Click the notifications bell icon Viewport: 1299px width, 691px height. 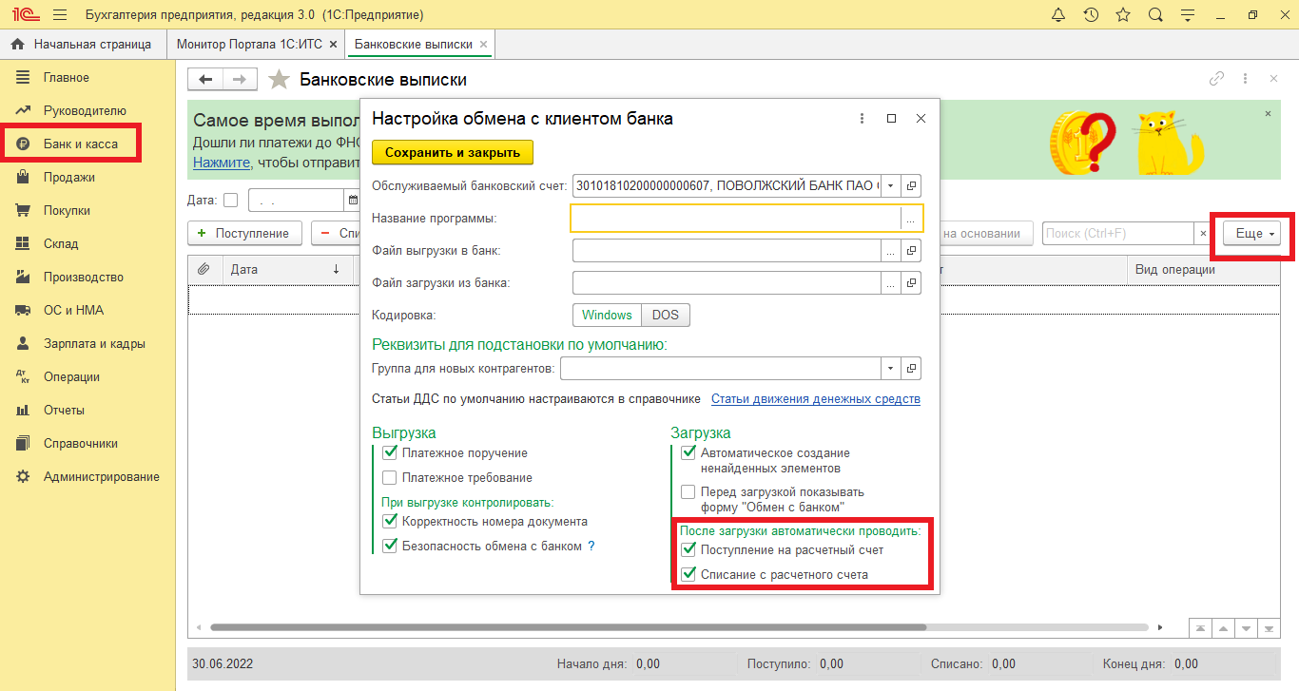(x=1058, y=15)
